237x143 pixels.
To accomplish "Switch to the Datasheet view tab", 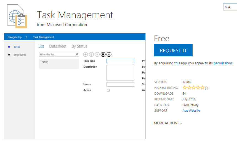I will click(x=58, y=46).
